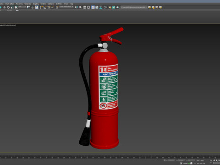Click the first project folder icon
The width and height of the screenshot is (220, 165).
point(149,7)
